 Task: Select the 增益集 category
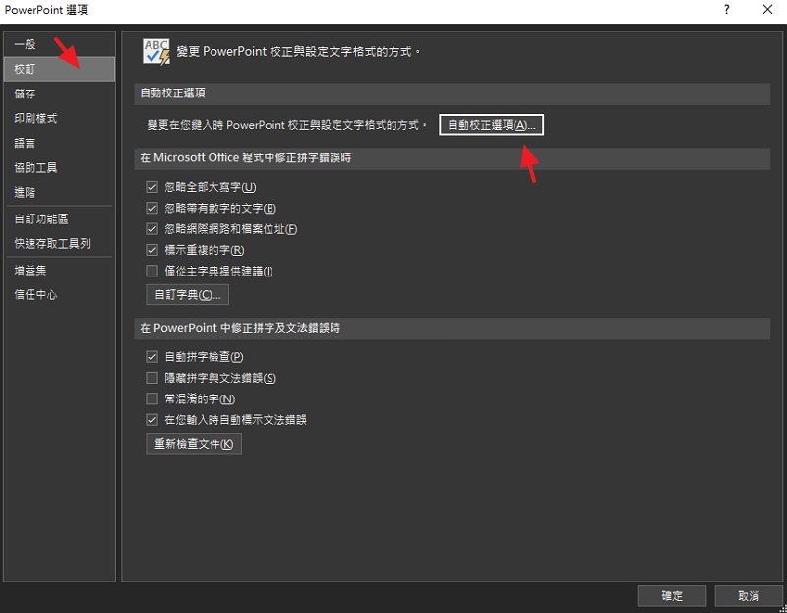click(59, 271)
